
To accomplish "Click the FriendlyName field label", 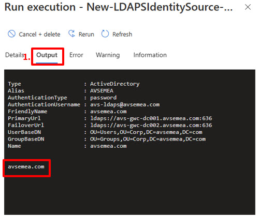I will point(27,112).
